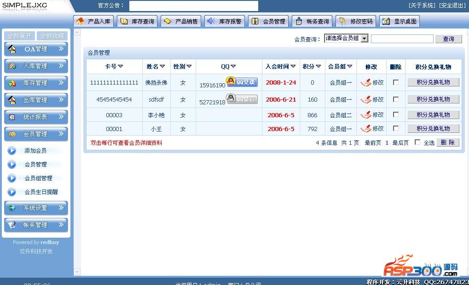
Task: Open 库存查询 toolbar button
Action: tap(137, 21)
